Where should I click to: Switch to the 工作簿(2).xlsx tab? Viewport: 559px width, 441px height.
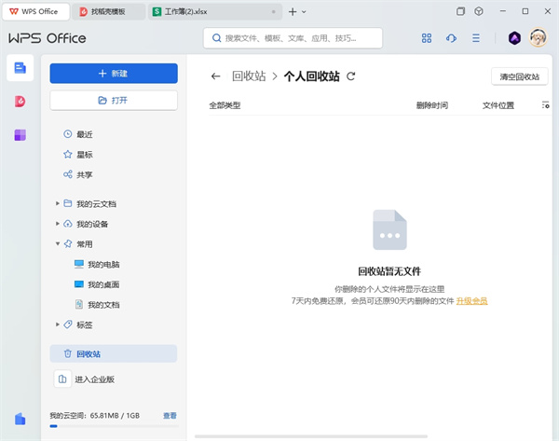pos(215,11)
